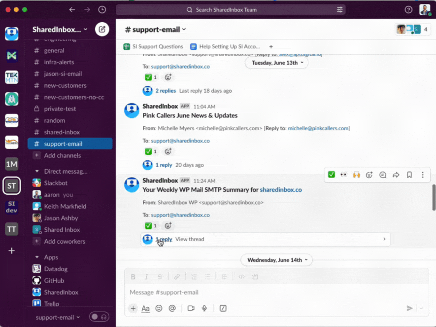Insert a link via composer toolbar
This screenshot has height=327, width=436.
pos(176,277)
